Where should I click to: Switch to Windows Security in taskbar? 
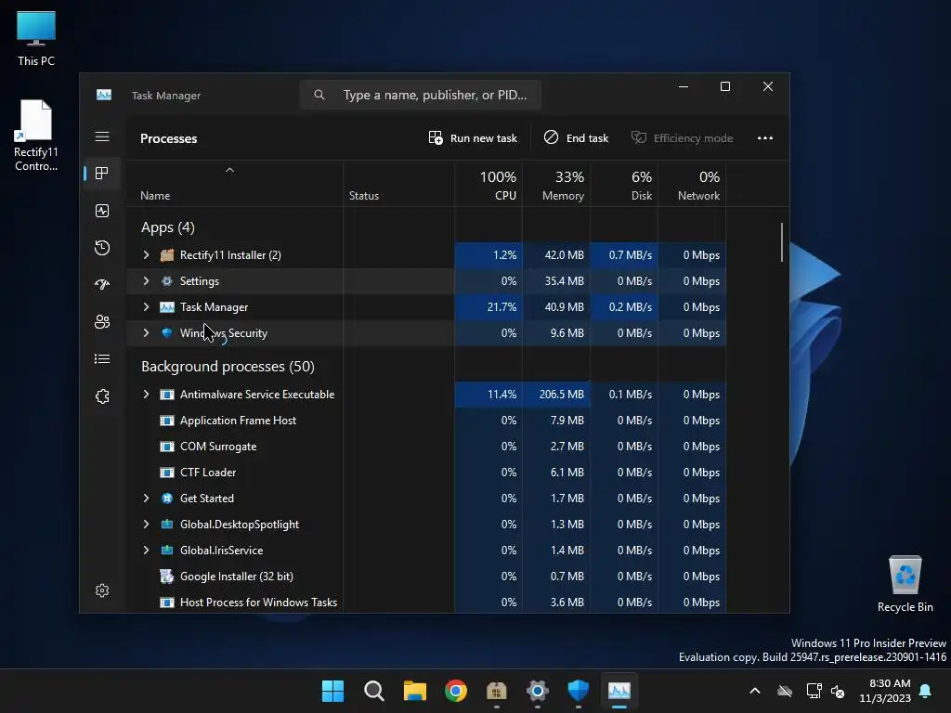578,691
